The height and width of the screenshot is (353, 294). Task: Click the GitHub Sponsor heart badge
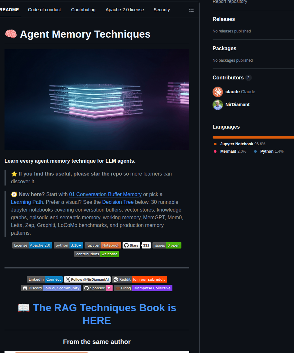pos(97,288)
